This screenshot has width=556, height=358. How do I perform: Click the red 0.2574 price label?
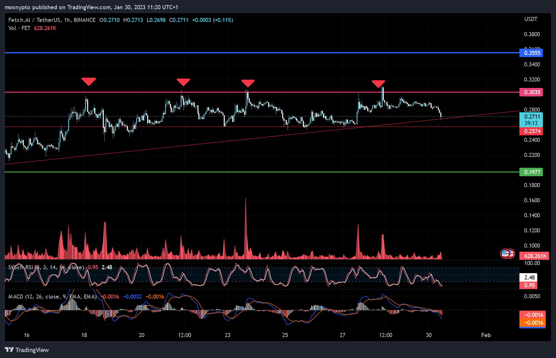click(x=531, y=131)
